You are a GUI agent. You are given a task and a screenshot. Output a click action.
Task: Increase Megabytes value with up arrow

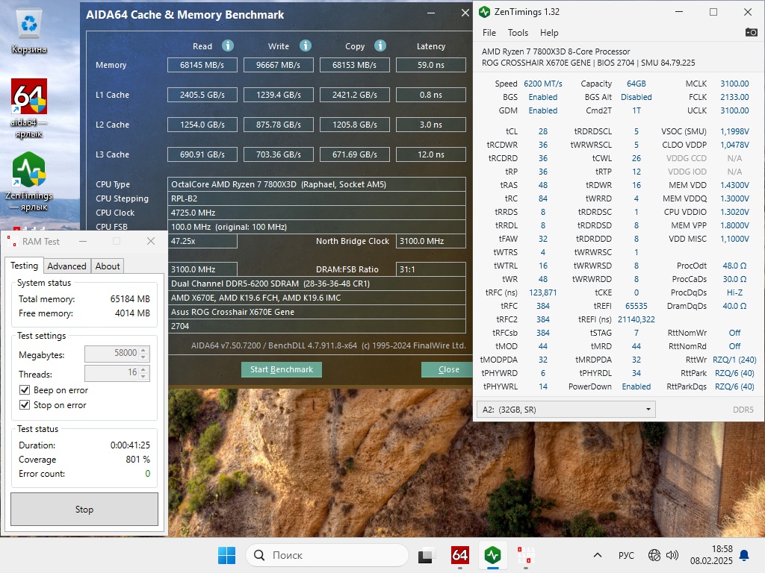tap(143, 351)
